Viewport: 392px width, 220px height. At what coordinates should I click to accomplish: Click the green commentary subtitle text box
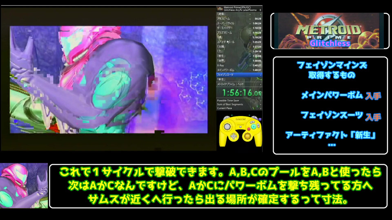click(218, 186)
